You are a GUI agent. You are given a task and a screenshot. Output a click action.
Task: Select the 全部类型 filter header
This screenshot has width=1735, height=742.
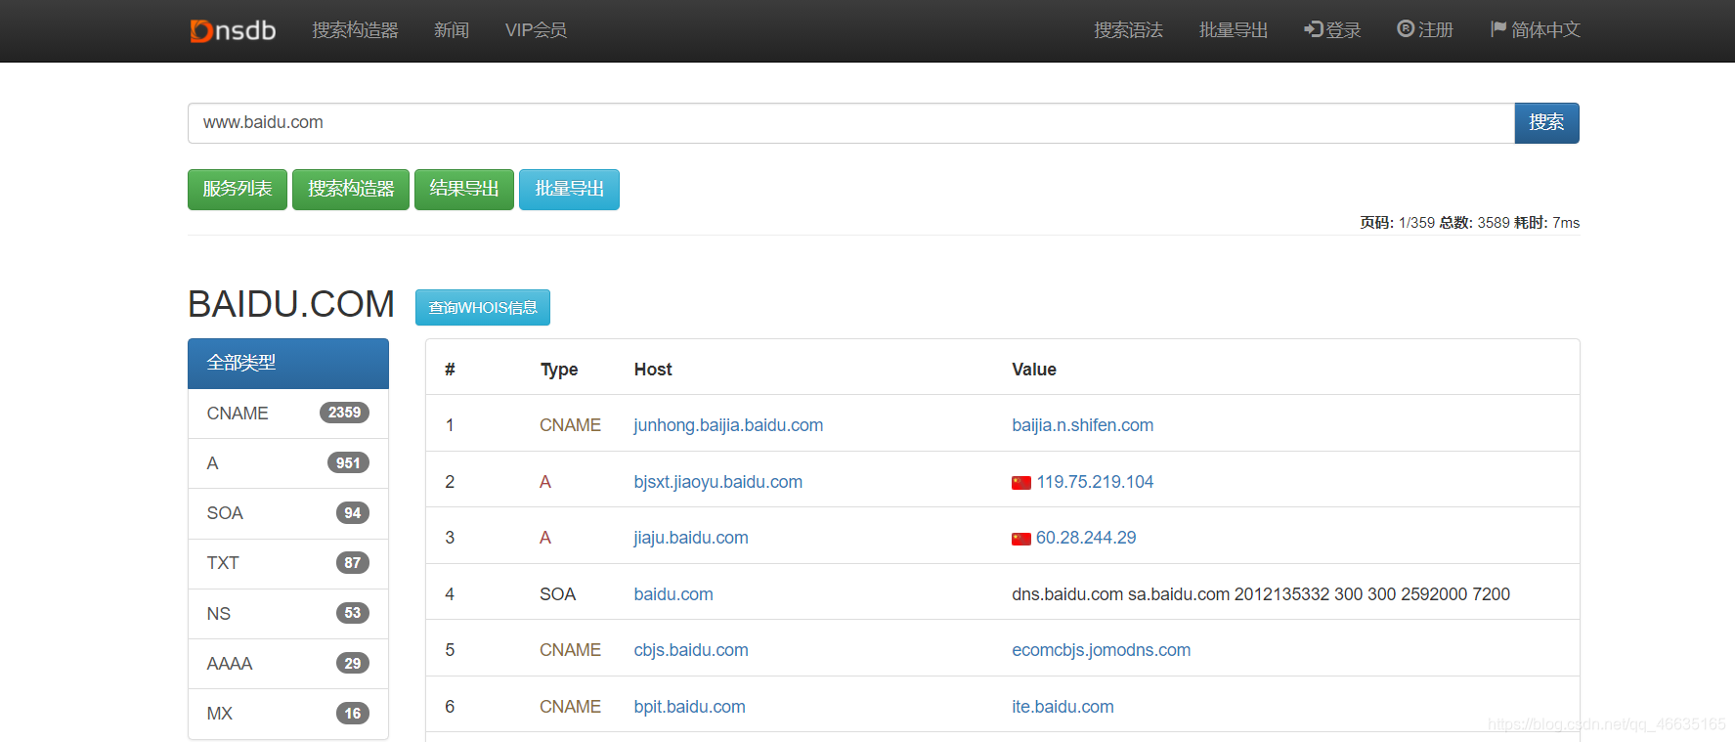pos(288,364)
